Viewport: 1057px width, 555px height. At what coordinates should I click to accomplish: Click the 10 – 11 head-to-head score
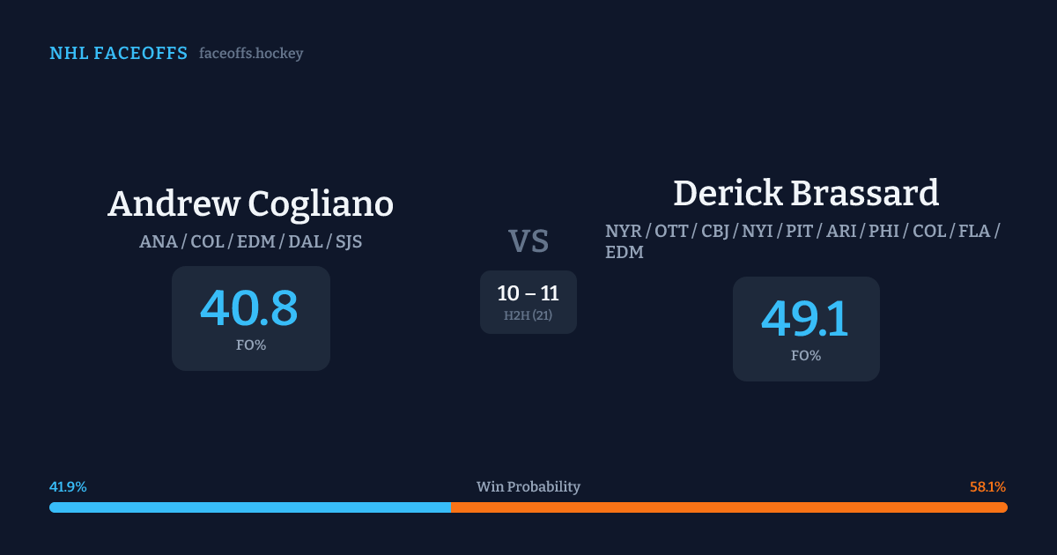[528, 293]
